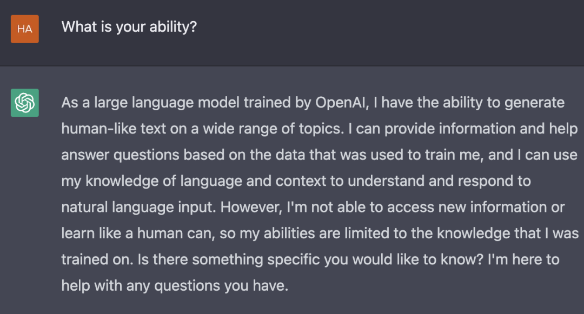Click the last line "help with any questions"

pos(142,286)
